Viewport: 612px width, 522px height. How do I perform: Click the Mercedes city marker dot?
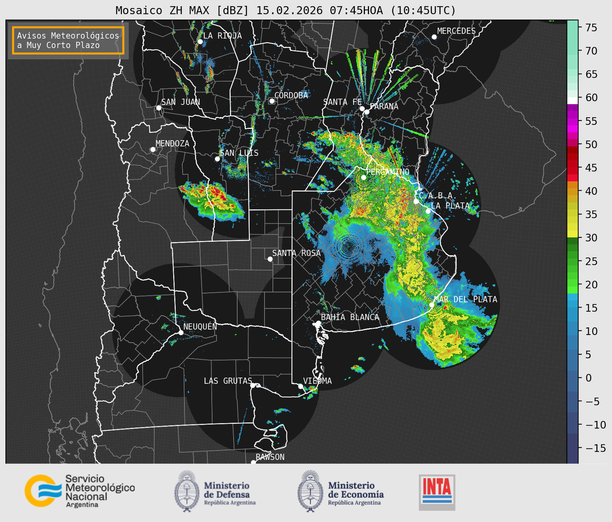tap(434, 37)
